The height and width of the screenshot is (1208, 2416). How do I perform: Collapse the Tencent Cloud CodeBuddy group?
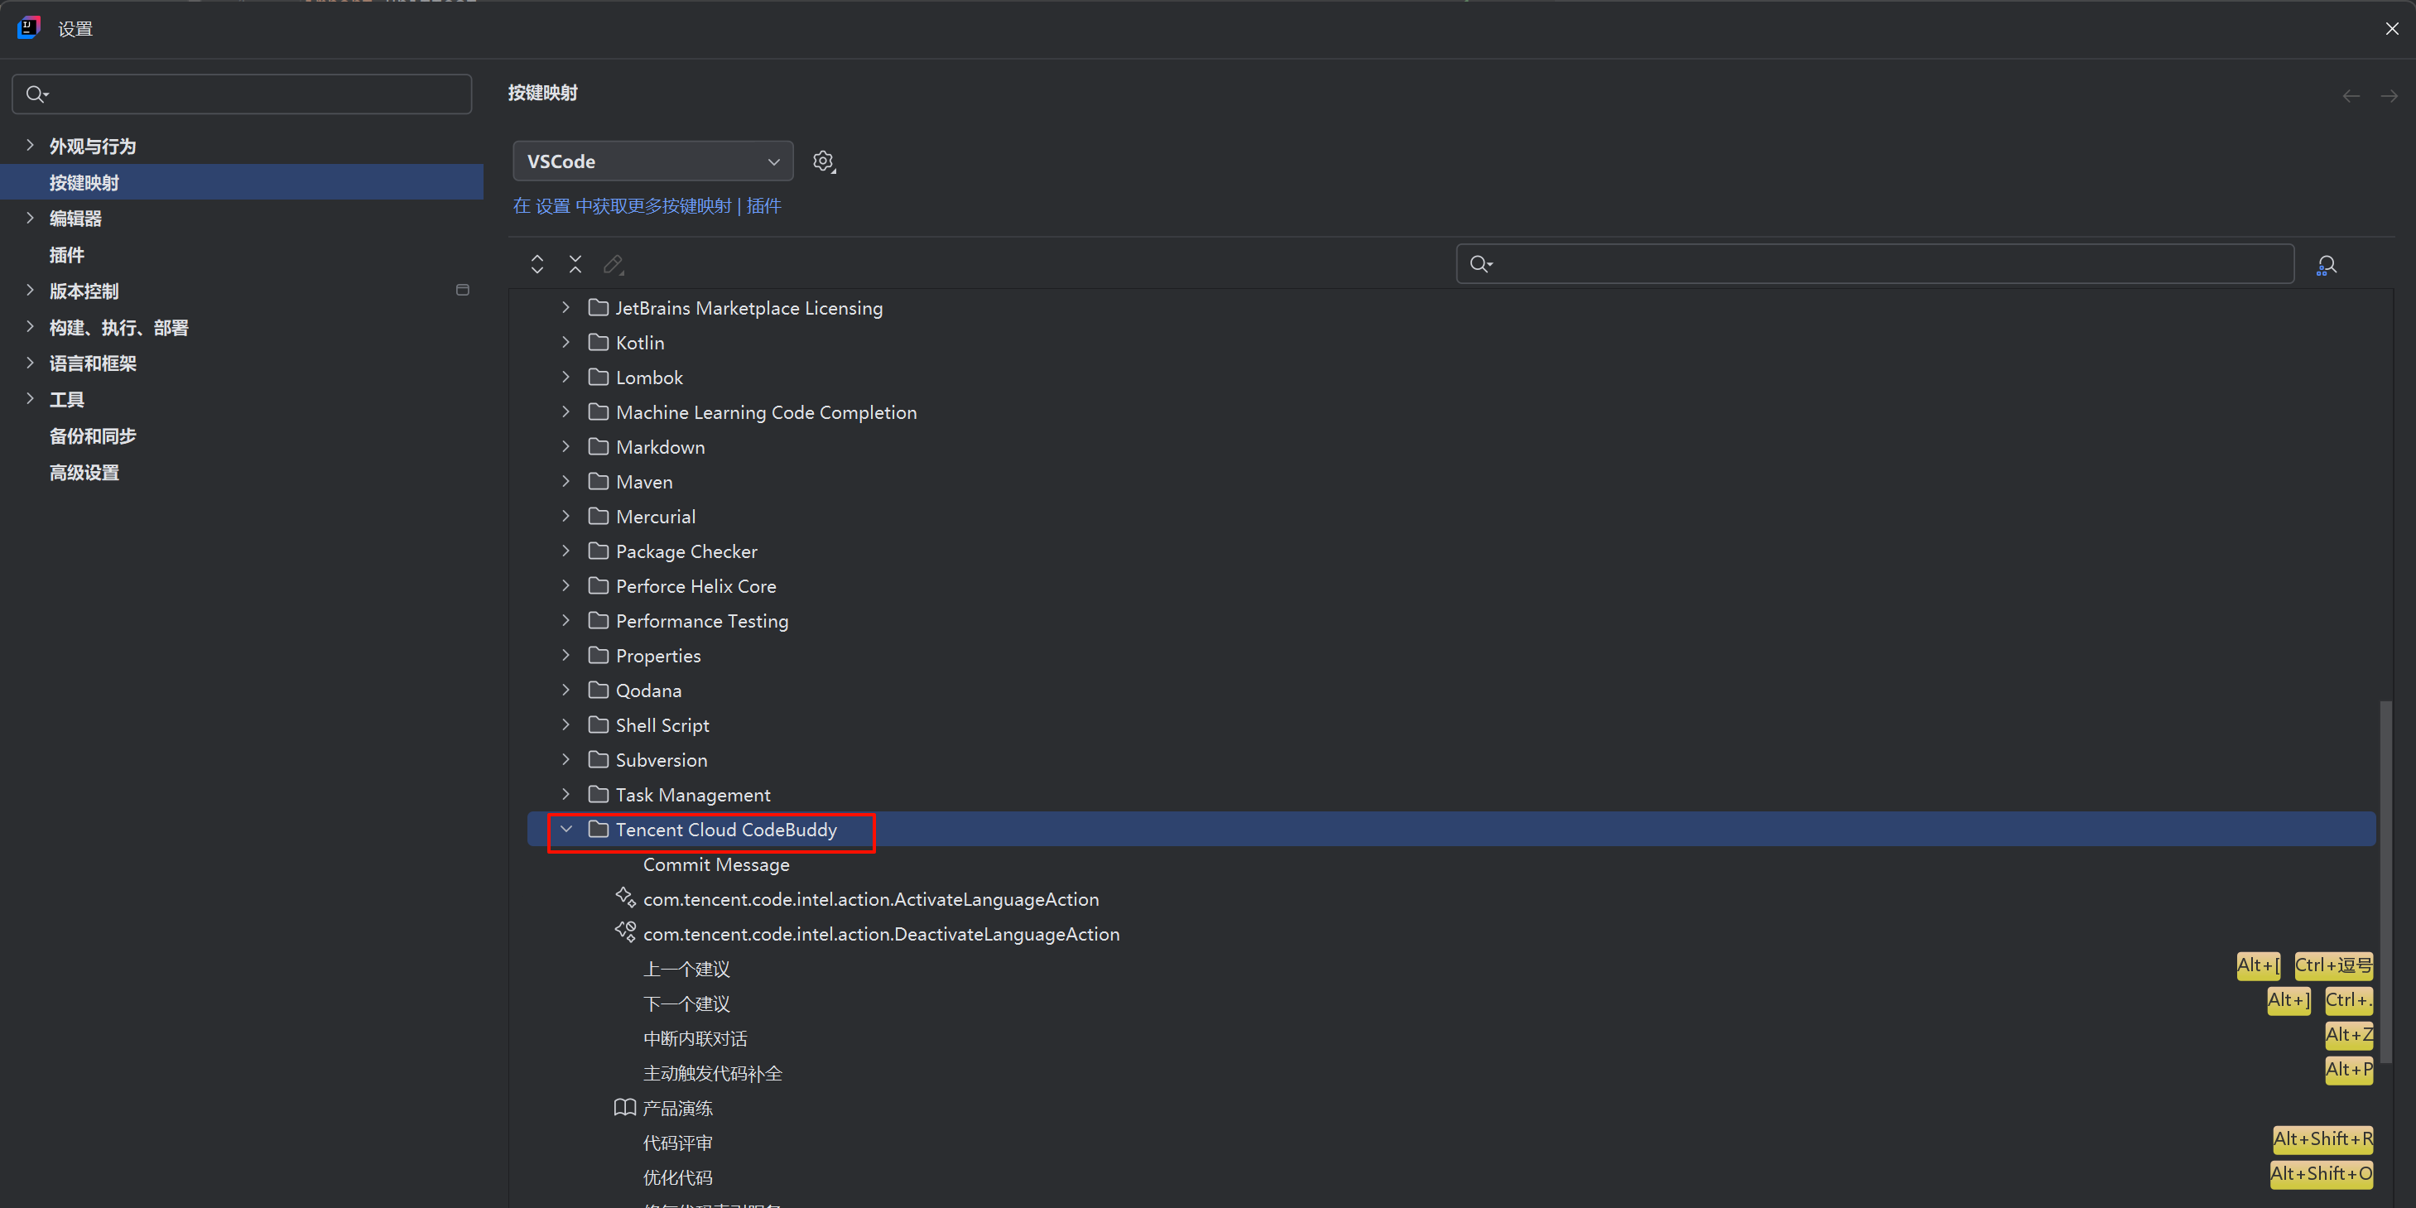[565, 829]
